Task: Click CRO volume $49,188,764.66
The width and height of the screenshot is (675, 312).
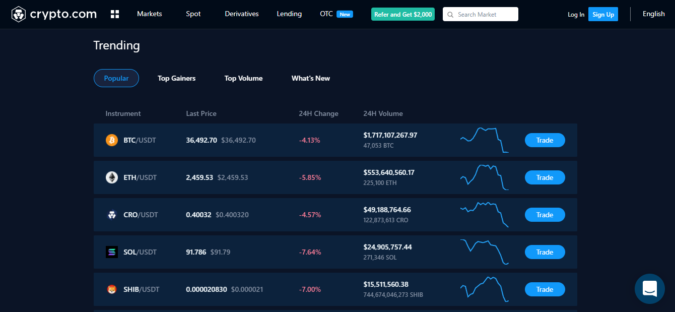Action: 387,210
